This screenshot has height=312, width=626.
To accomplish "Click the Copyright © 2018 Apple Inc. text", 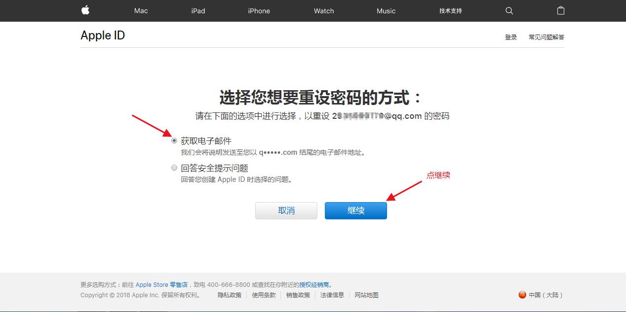I will (x=120, y=295).
